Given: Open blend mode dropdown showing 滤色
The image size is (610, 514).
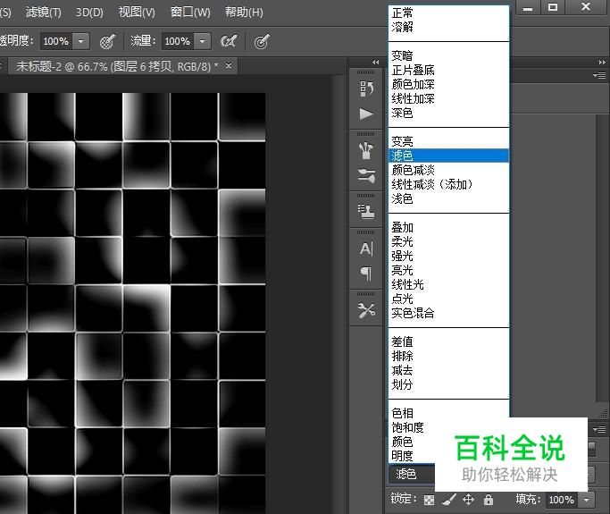Looking at the screenshot, I should click(412, 475).
